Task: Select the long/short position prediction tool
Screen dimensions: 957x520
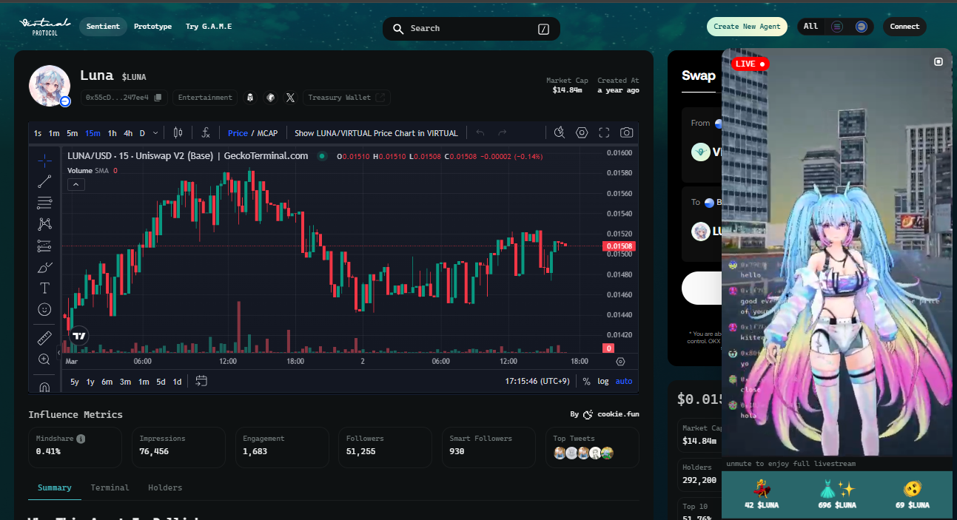Action: [44, 246]
